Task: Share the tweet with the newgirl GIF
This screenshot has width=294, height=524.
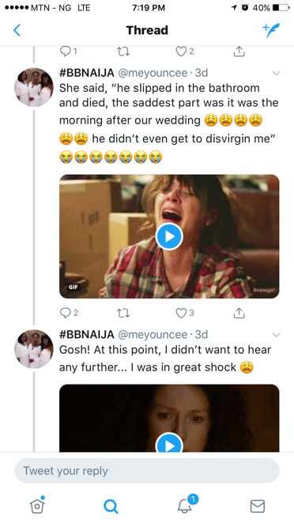Action: tap(239, 313)
